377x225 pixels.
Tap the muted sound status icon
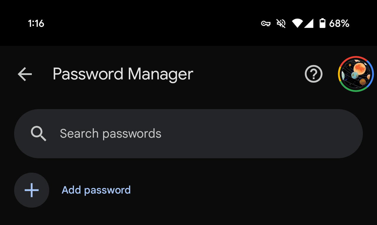[x=281, y=24]
